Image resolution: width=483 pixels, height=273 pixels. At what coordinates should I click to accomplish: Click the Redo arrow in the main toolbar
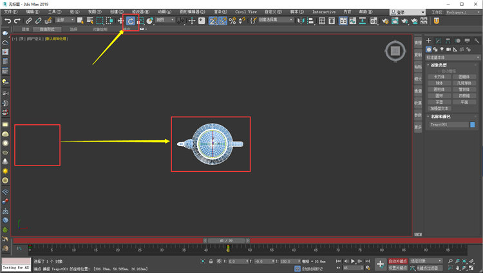[x=17, y=21]
